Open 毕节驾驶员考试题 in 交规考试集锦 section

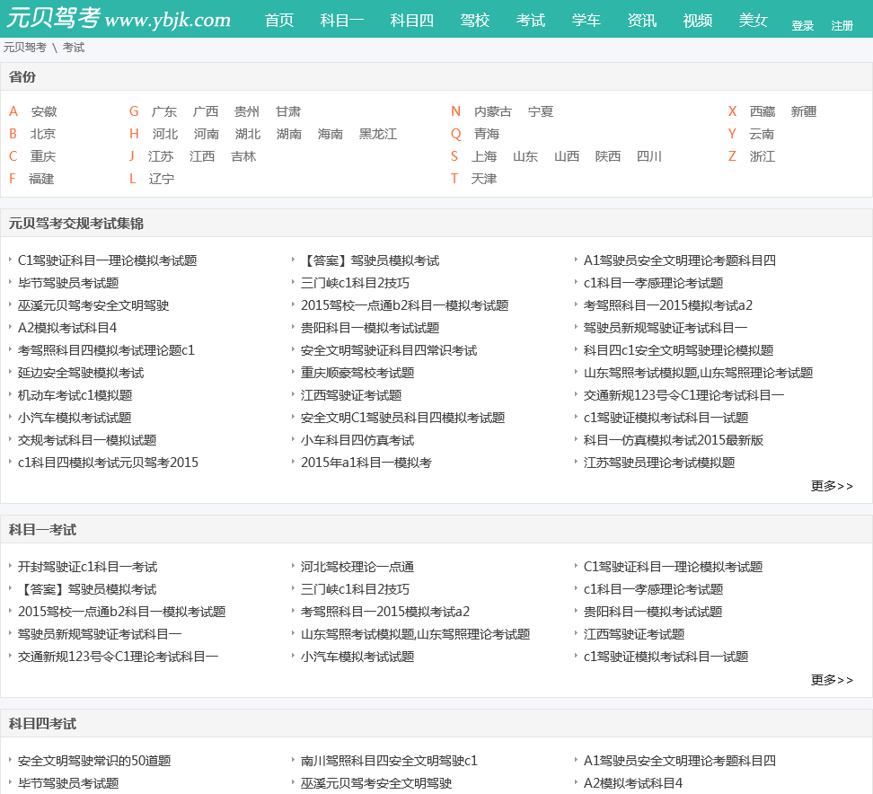[x=68, y=283]
